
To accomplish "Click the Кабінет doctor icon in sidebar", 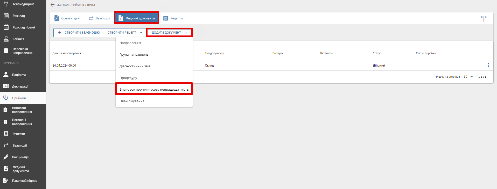I will [6, 39].
